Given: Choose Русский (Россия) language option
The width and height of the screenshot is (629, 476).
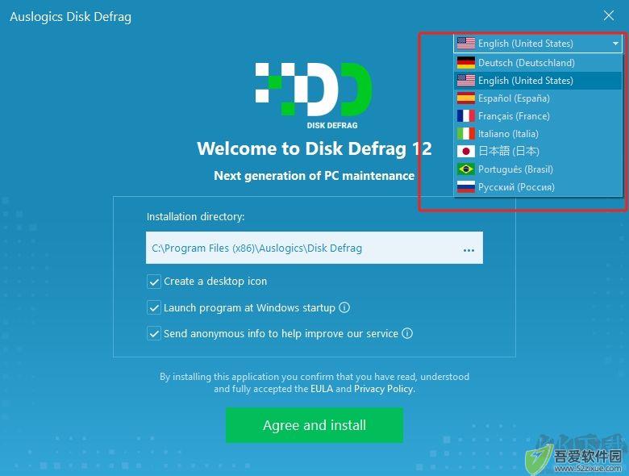Looking at the screenshot, I should 538,186.
